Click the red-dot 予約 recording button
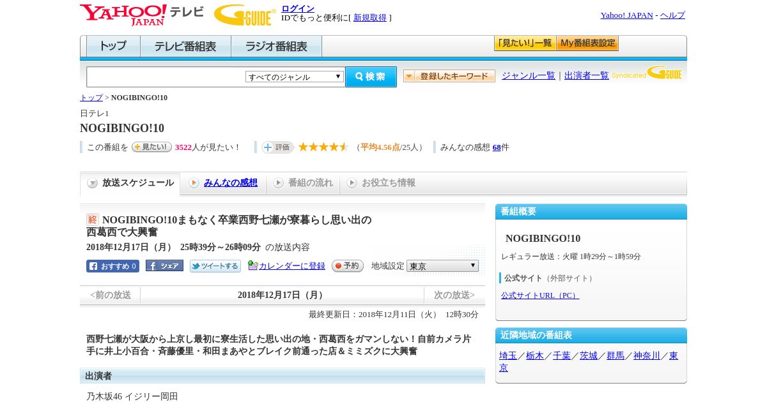This screenshot has height=402, width=767. click(x=348, y=266)
